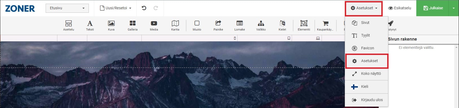Open the arrow next to Julkaise
Screen dimensions: 459x108
coord(453,8)
